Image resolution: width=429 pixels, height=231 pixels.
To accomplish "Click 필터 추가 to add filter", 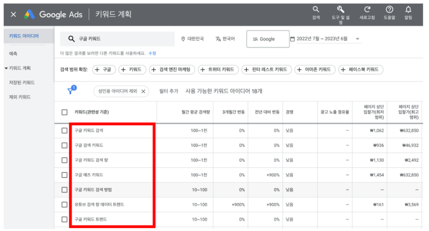I will click(168, 91).
